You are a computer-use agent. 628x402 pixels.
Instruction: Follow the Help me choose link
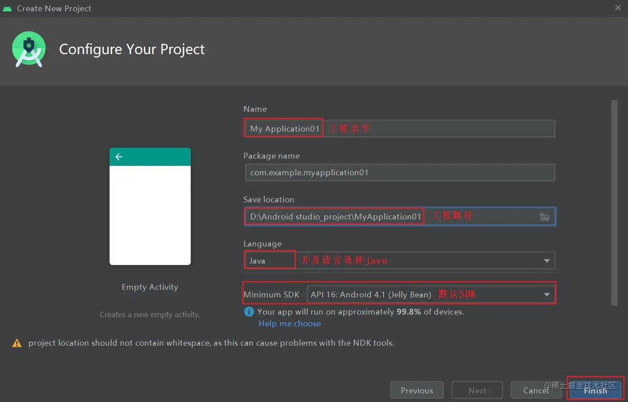[290, 324]
